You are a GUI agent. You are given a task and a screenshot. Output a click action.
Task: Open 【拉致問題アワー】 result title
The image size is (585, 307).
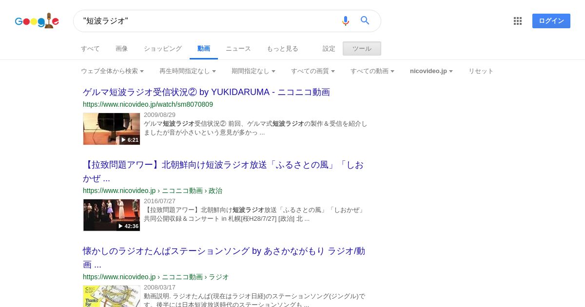pyautogui.click(x=223, y=172)
